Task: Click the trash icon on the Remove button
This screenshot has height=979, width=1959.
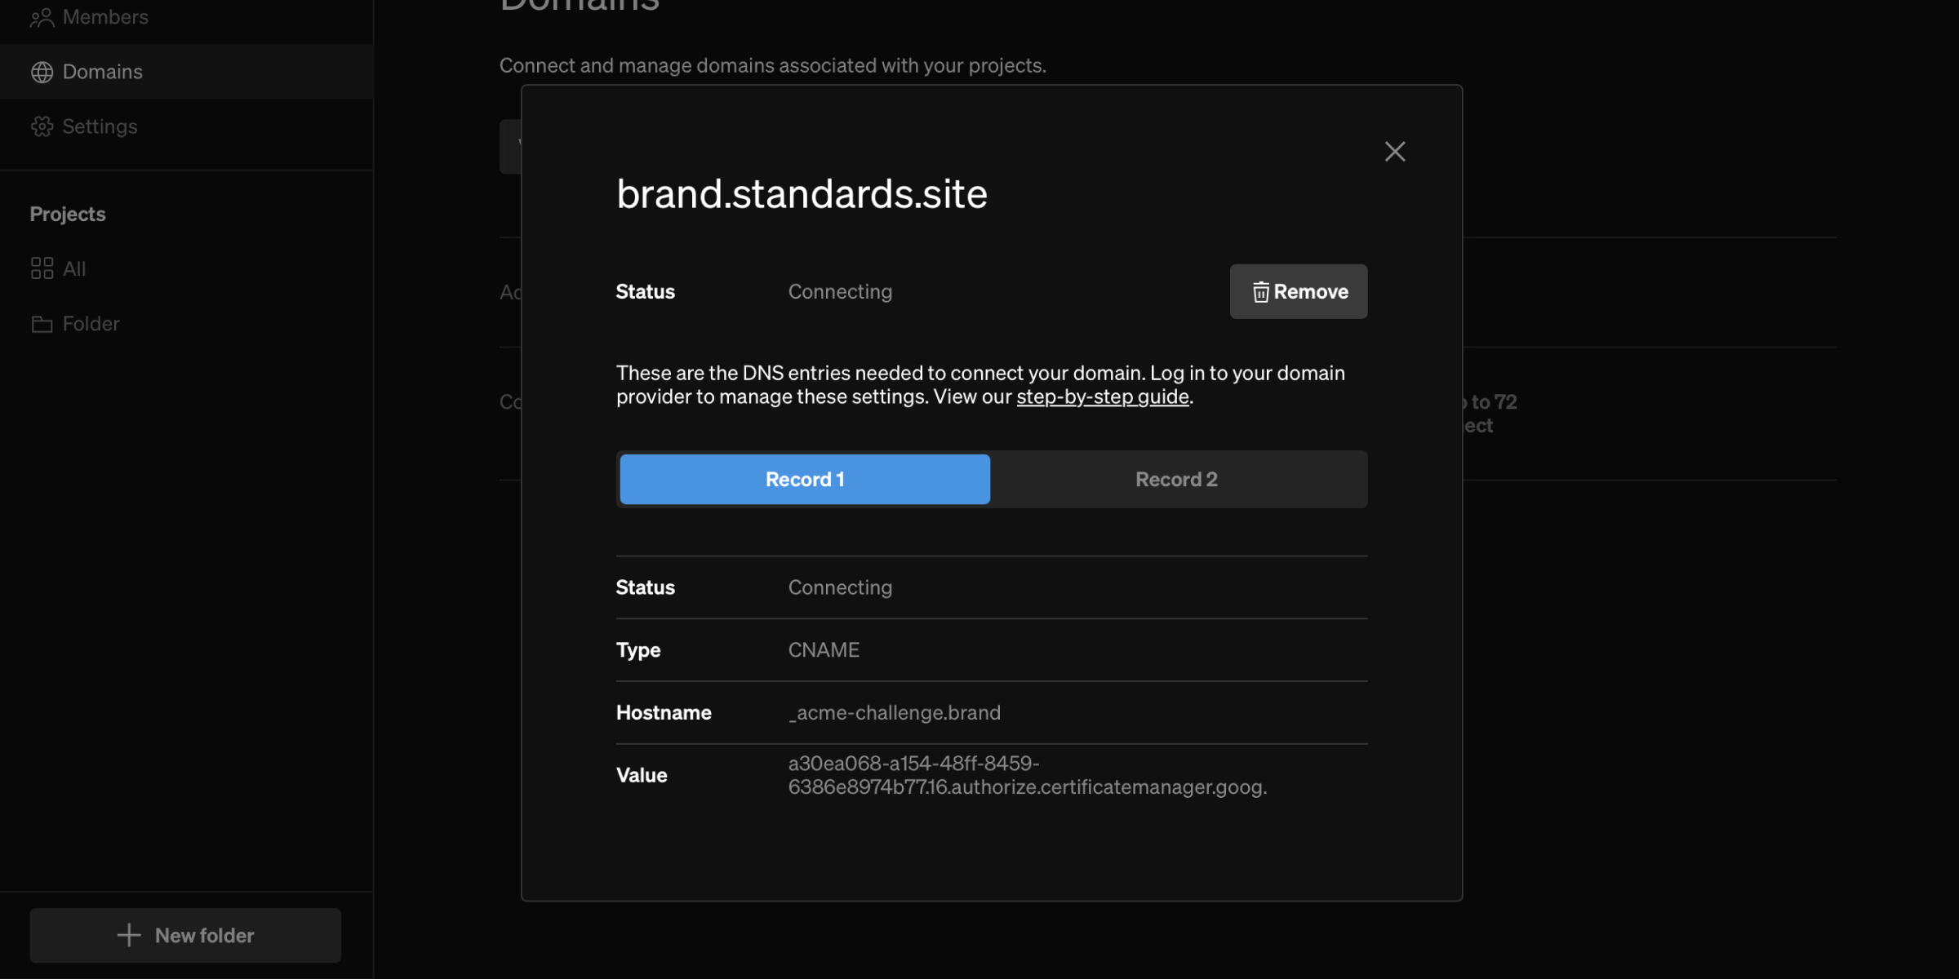Action: click(1259, 291)
